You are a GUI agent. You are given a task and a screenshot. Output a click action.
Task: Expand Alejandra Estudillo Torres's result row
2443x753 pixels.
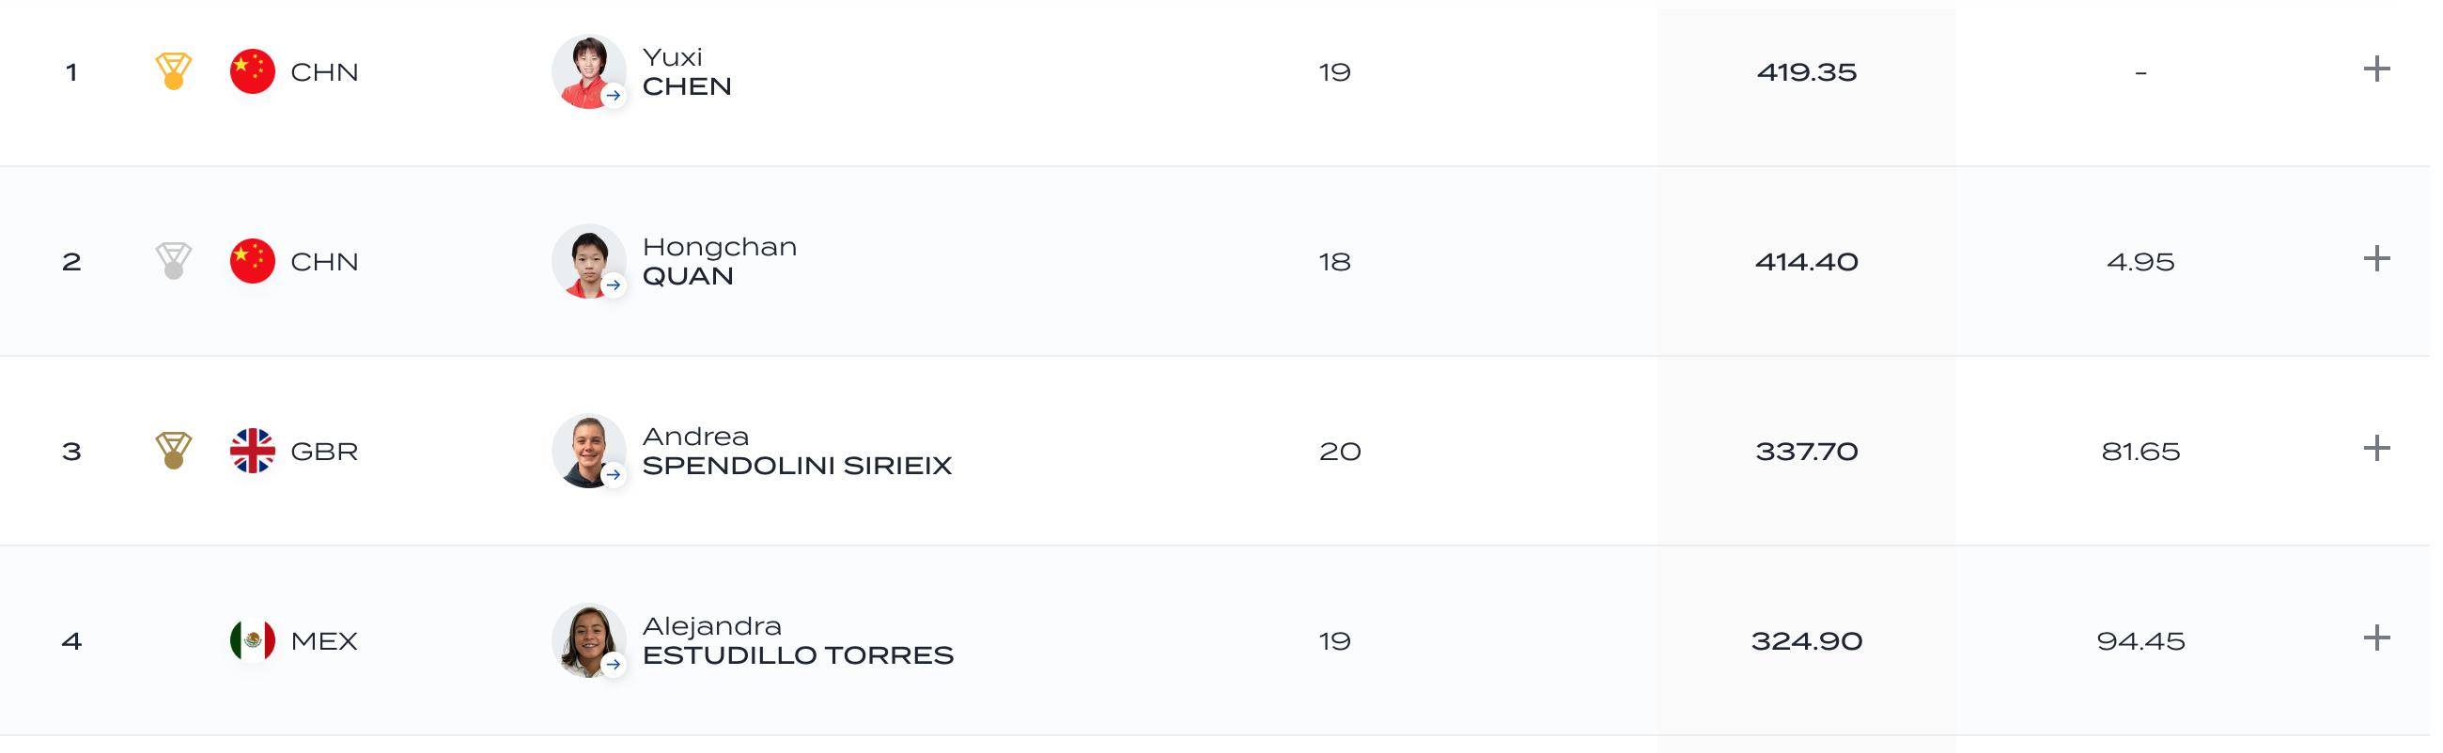(x=2375, y=638)
